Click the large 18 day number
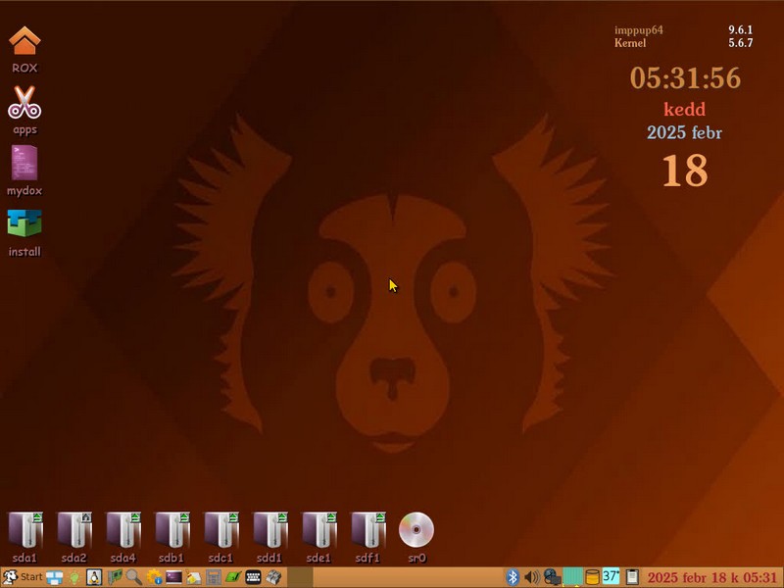This screenshot has height=588, width=784. (685, 171)
